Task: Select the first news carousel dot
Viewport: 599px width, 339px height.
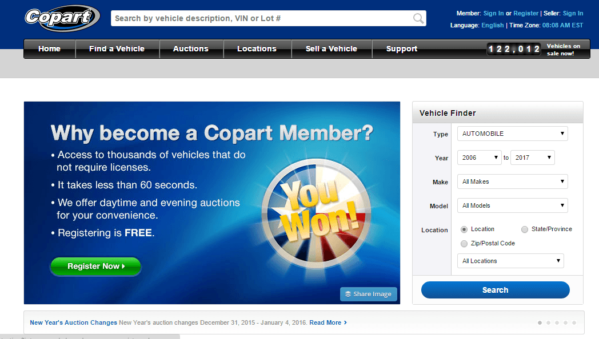Action: 540,322
